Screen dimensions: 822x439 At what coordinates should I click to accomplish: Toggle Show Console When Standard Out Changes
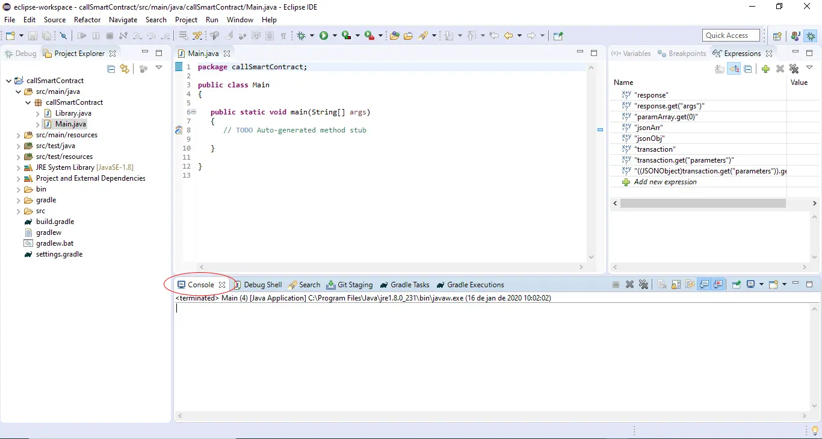click(x=704, y=285)
